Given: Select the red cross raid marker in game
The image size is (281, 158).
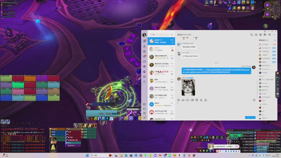Looking at the screenshot, I should tap(210, 137).
